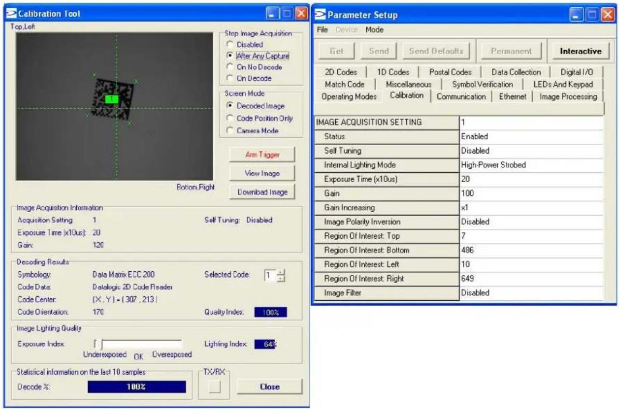Open the Image Processing tab

pos(568,96)
